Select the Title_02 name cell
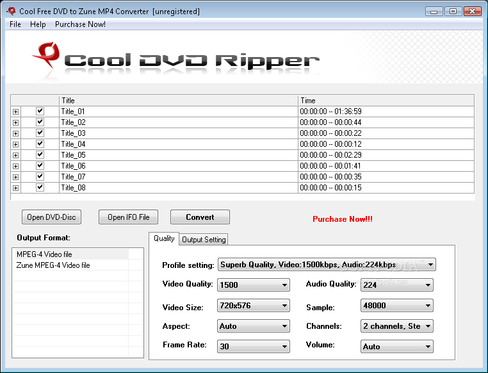This screenshot has width=488, height=373. point(178,122)
